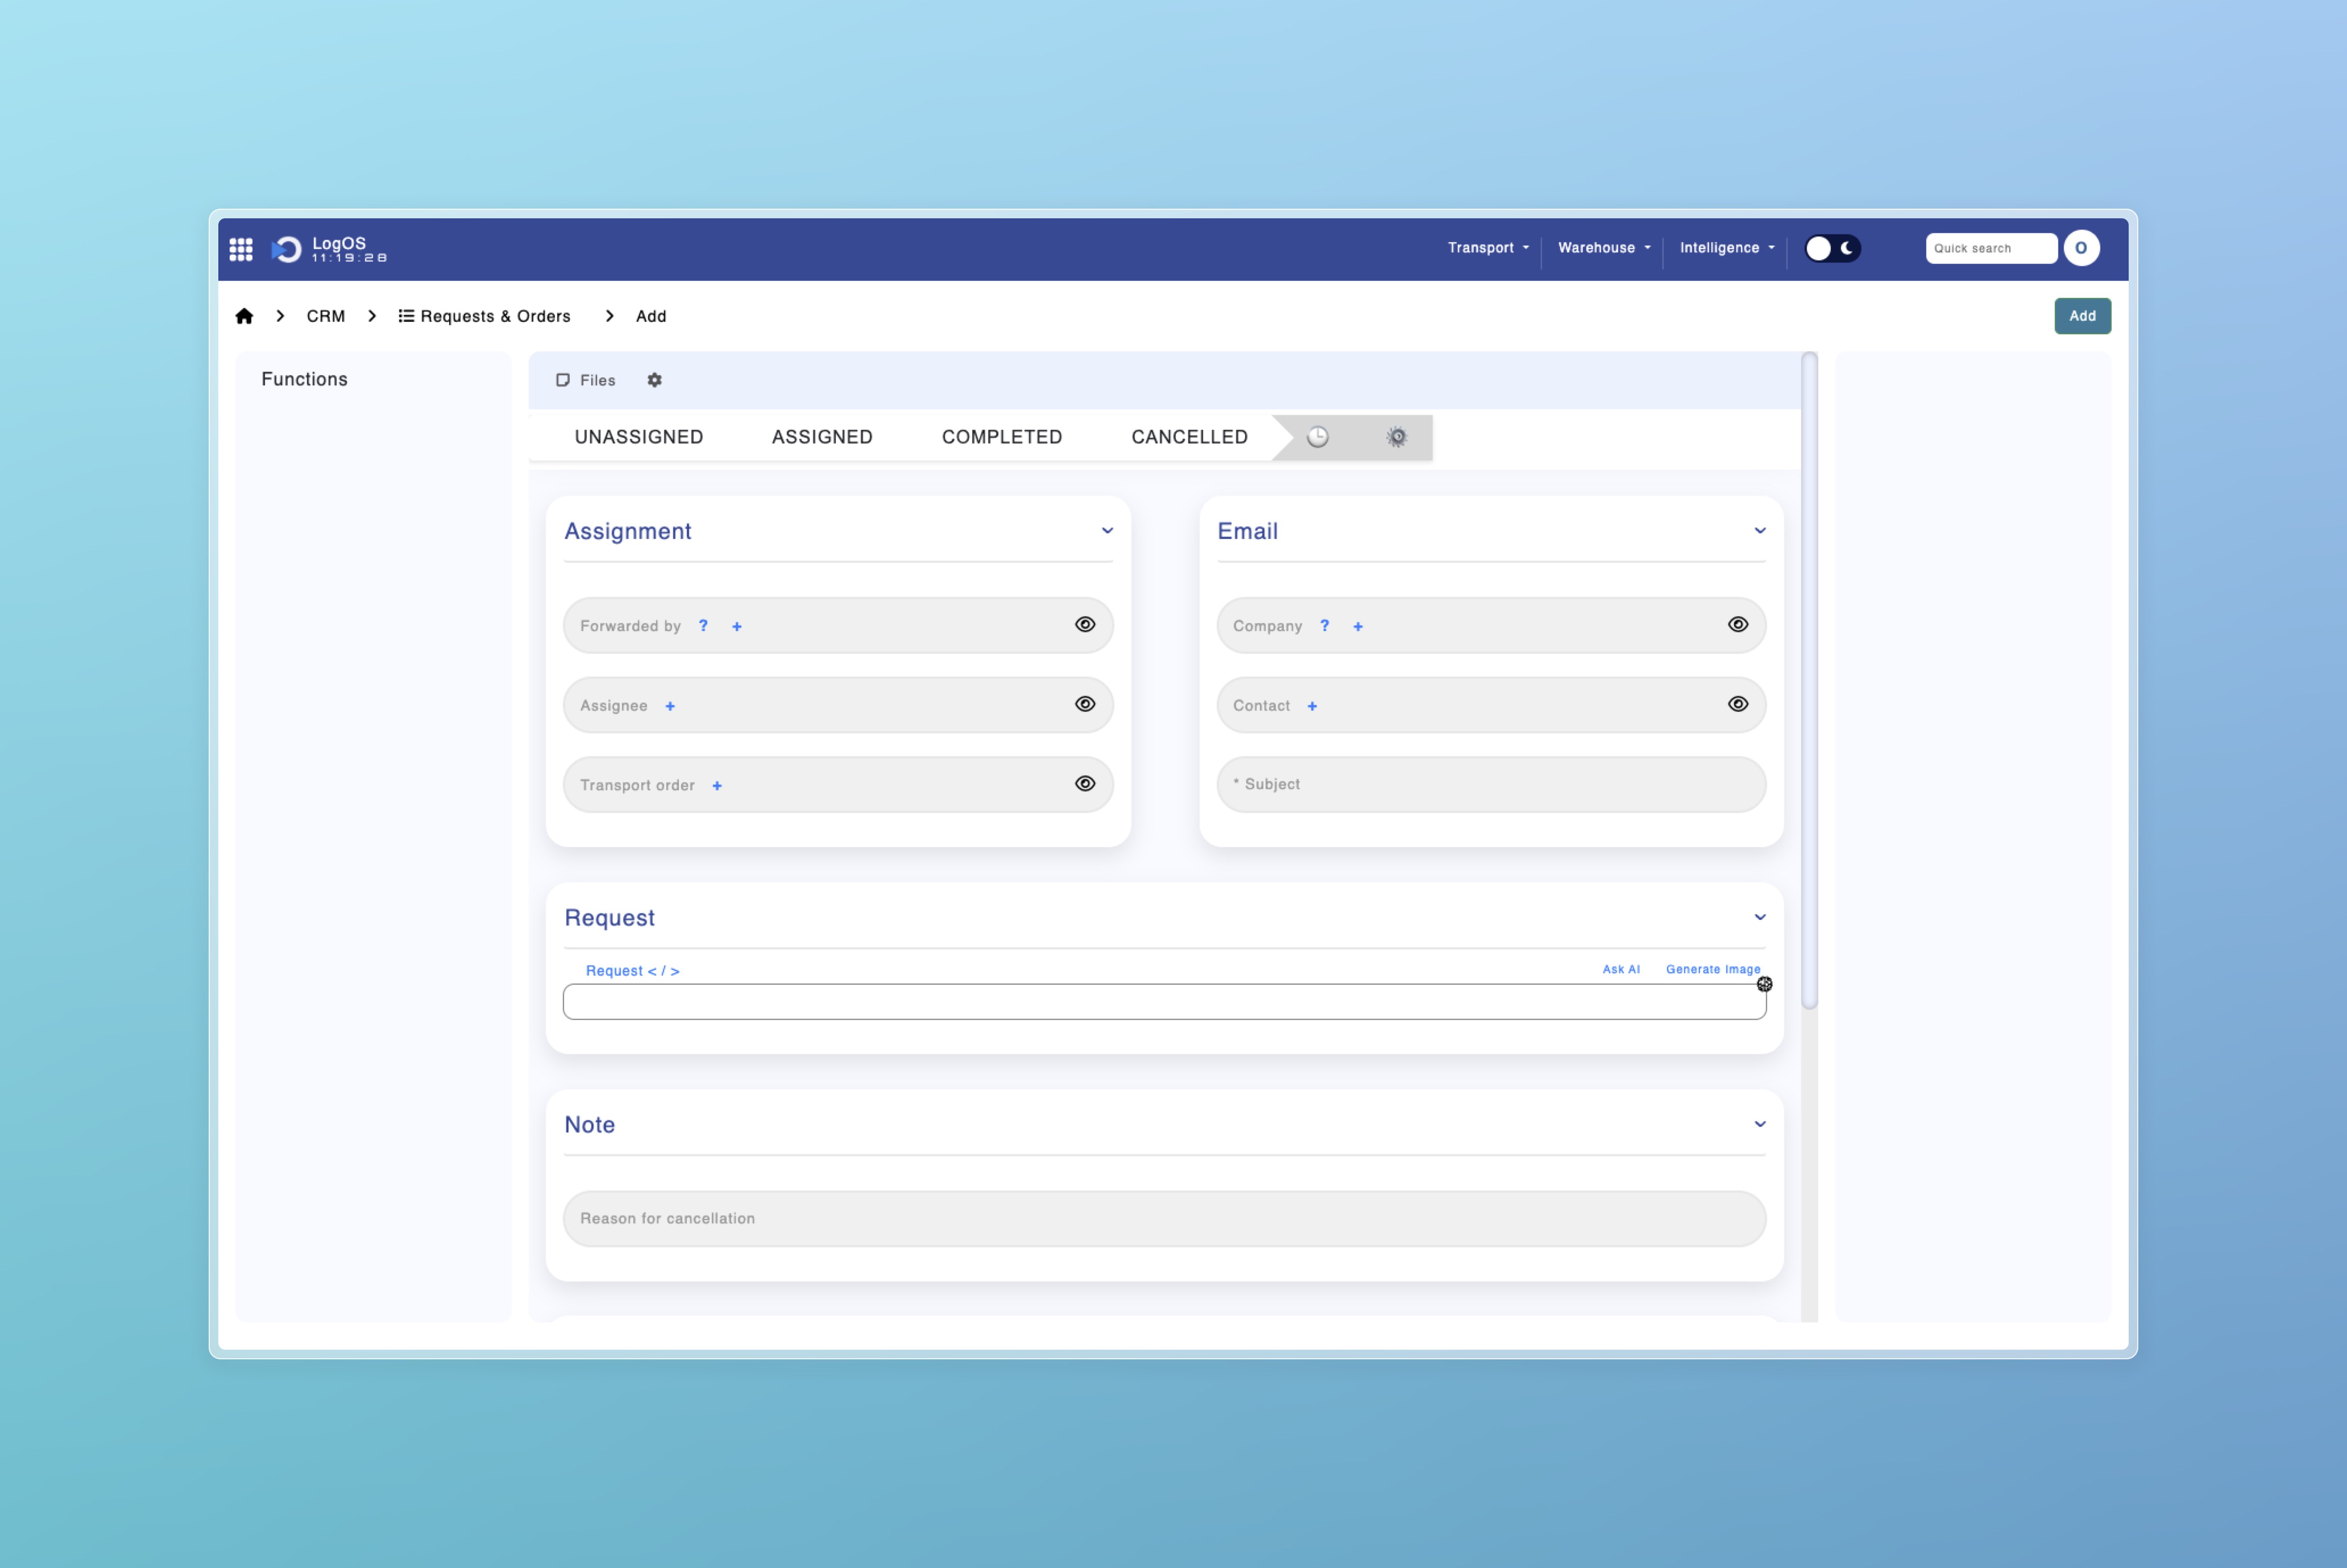Select the COMPLETED status tab
Screen dimensions: 2347x1568
coord(1002,437)
